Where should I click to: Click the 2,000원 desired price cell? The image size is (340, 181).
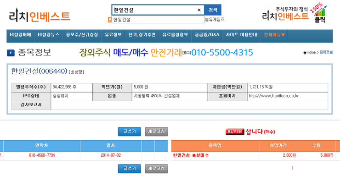(x=289, y=155)
